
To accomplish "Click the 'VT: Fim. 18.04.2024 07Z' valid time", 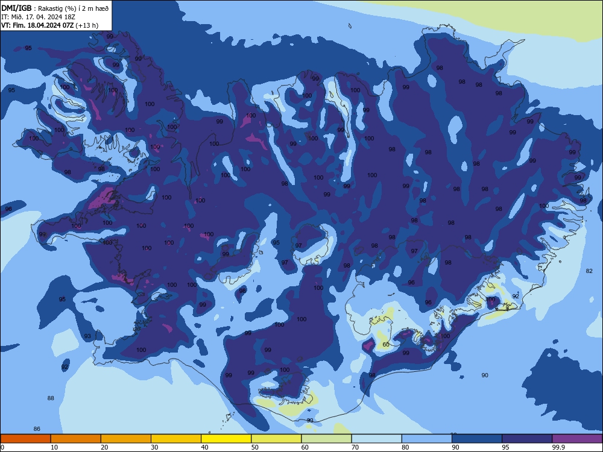I will pos(37,25).
